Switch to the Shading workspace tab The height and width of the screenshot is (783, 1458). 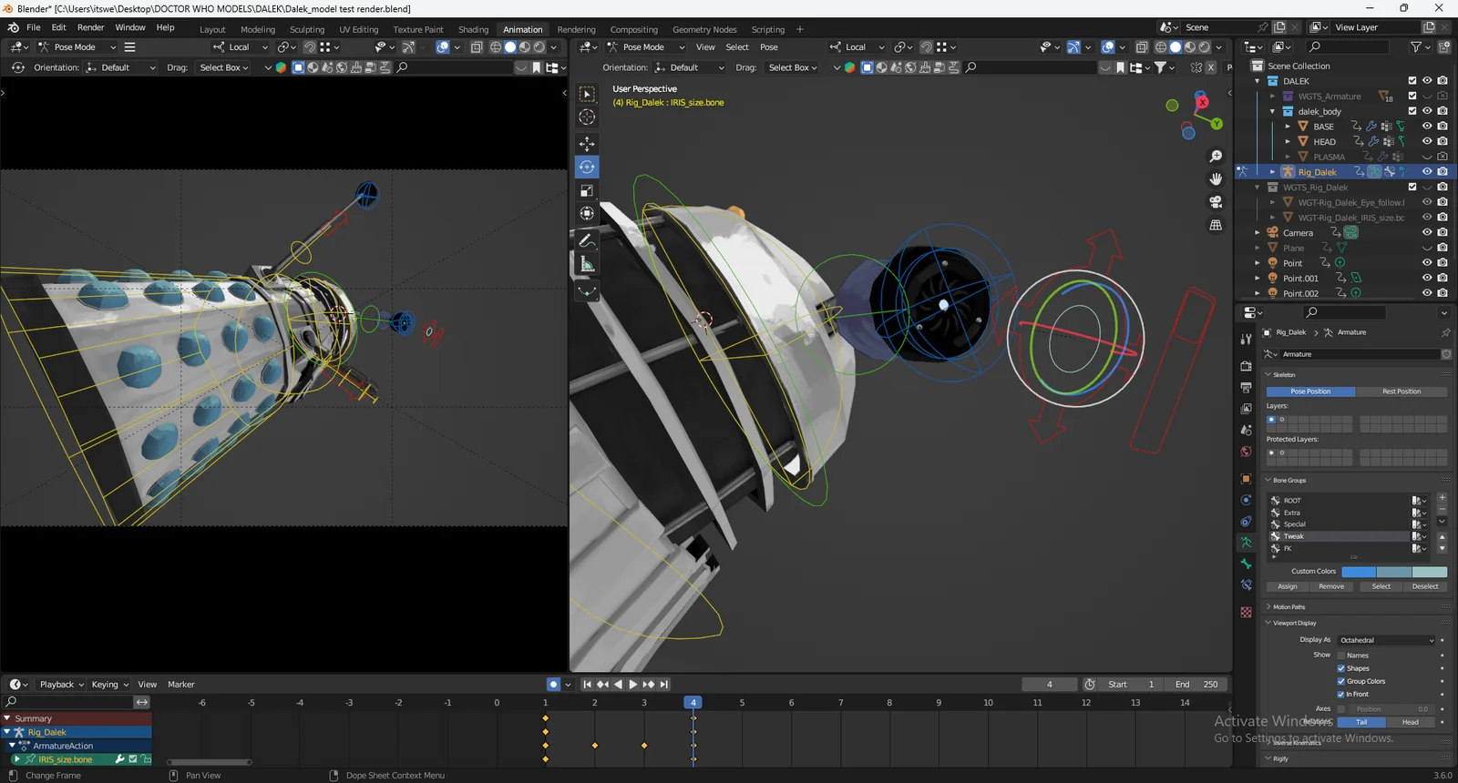473,29
